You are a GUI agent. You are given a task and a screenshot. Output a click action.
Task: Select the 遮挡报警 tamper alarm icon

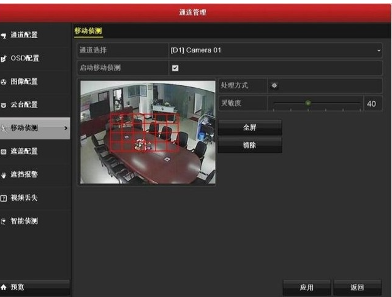click(4, 175)
